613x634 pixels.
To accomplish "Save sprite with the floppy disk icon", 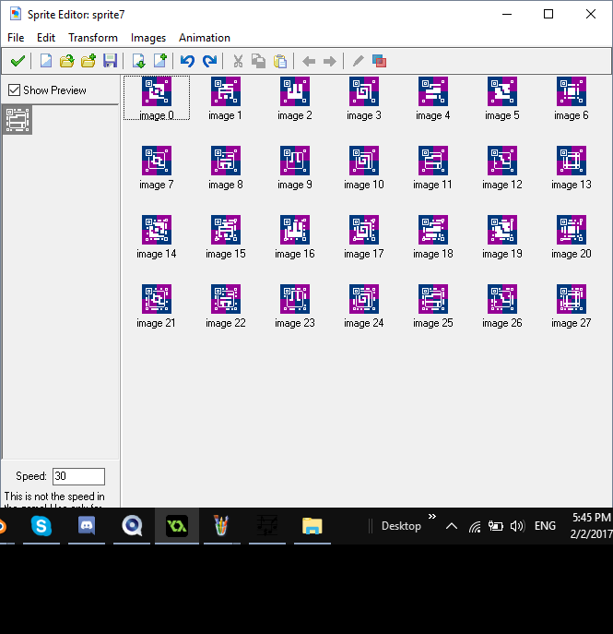I will (x=110, y=62).
